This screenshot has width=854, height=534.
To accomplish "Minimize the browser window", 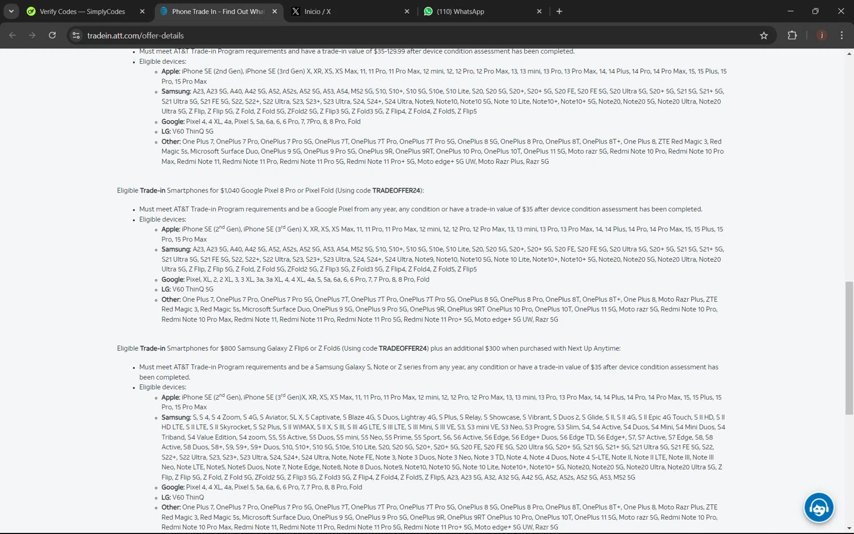I will tap(790, 11).
